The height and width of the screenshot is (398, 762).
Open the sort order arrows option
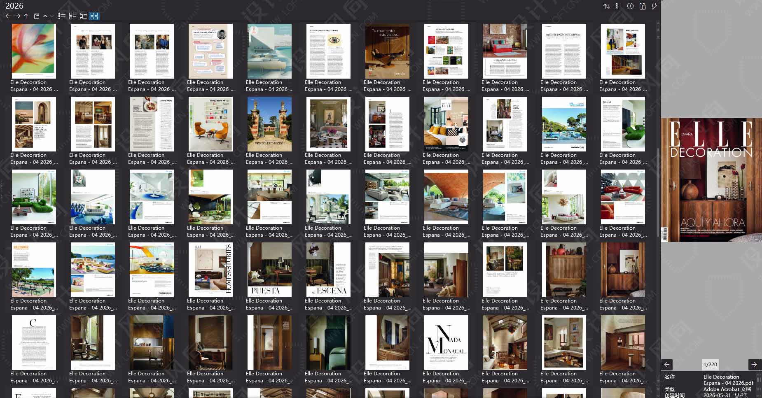(x=607, y=6)
